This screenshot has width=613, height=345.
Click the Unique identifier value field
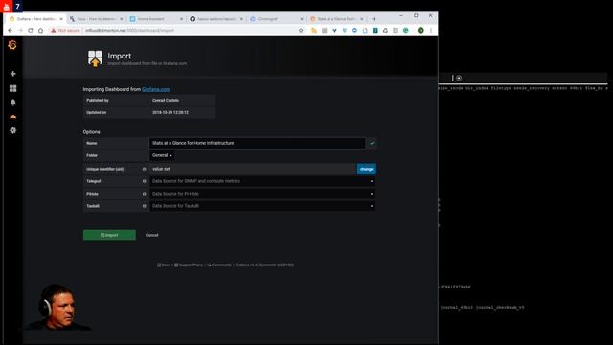(253, 169)
